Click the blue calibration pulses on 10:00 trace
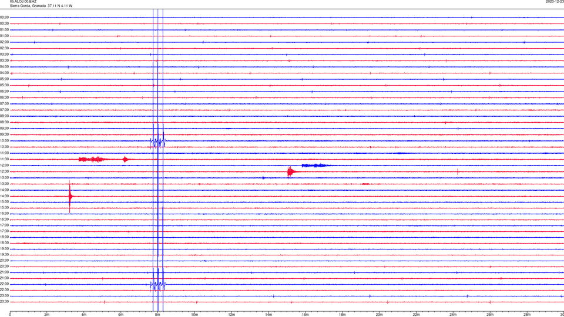Viewport: 564px width, 317px height. pos(157,142)
